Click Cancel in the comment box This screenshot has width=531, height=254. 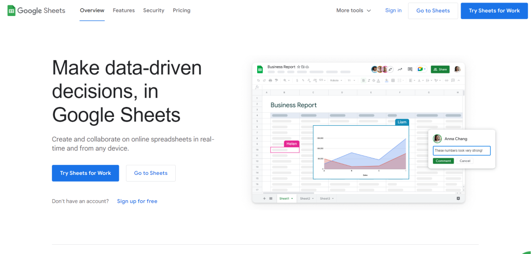coord(465,161)
